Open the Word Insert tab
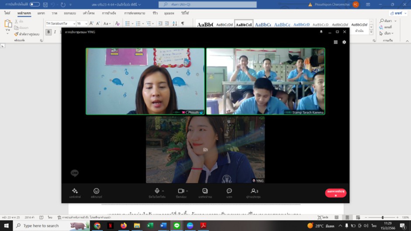 click(x=41, y=13)
